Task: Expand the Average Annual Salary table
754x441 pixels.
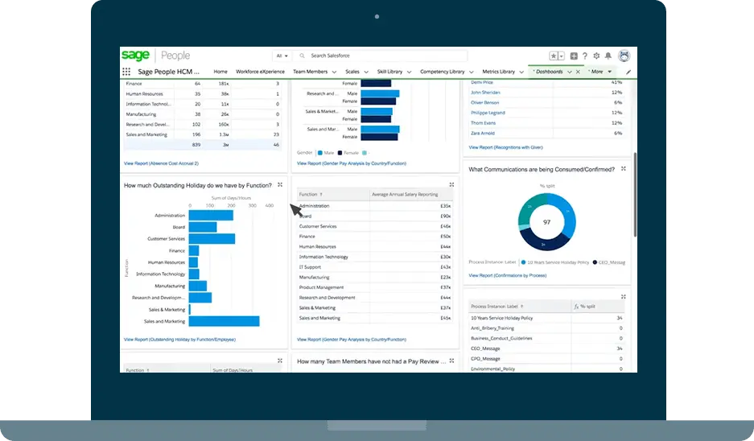Action: [451, 184]
